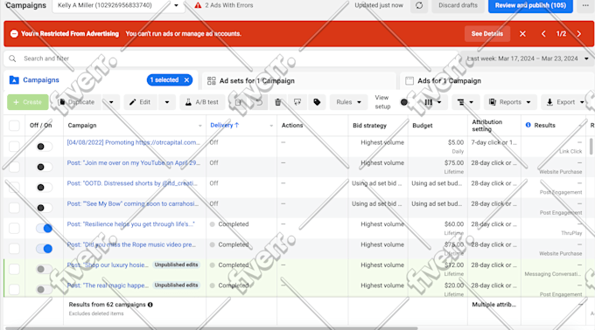The width and height of the screenshot is (595, 330).
Task: Switch to the Campaigns tab
Action: [41, 79]
